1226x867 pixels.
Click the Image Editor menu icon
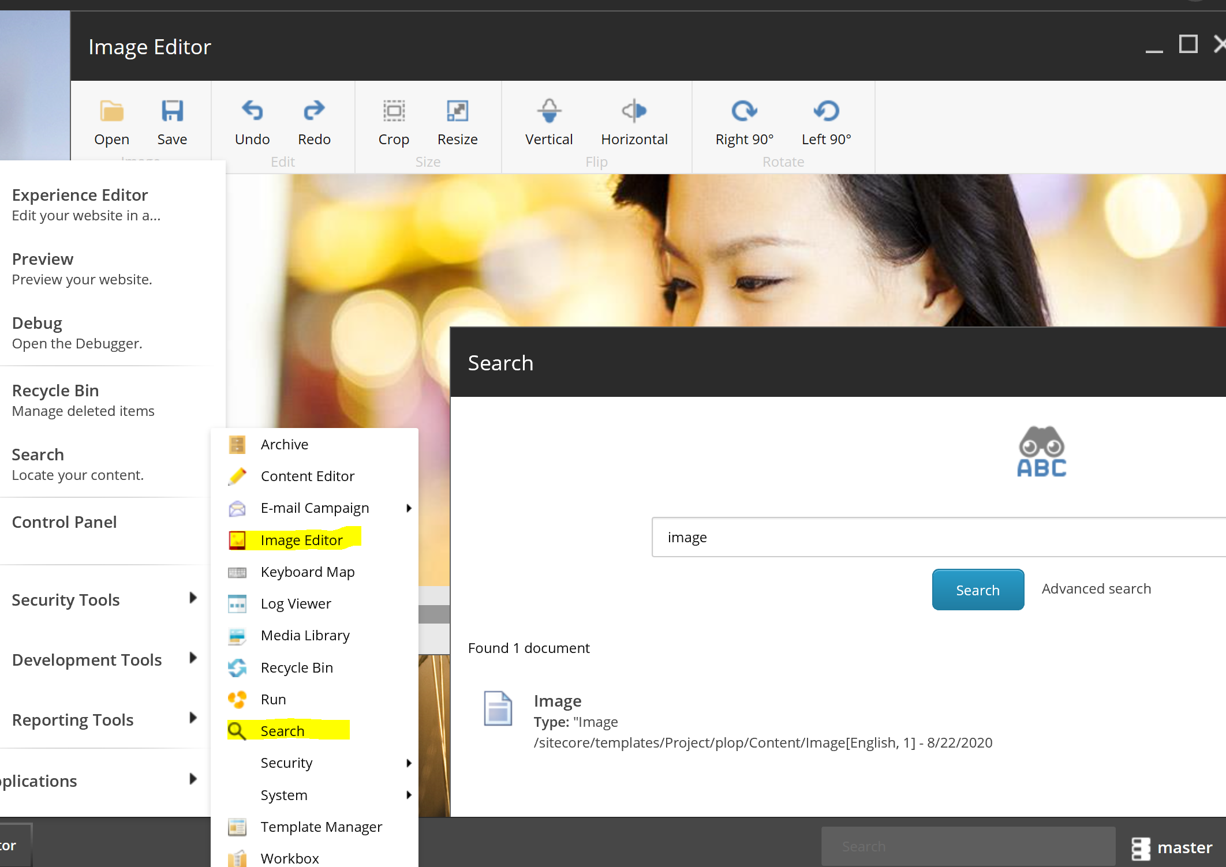(x=237, y=540)
